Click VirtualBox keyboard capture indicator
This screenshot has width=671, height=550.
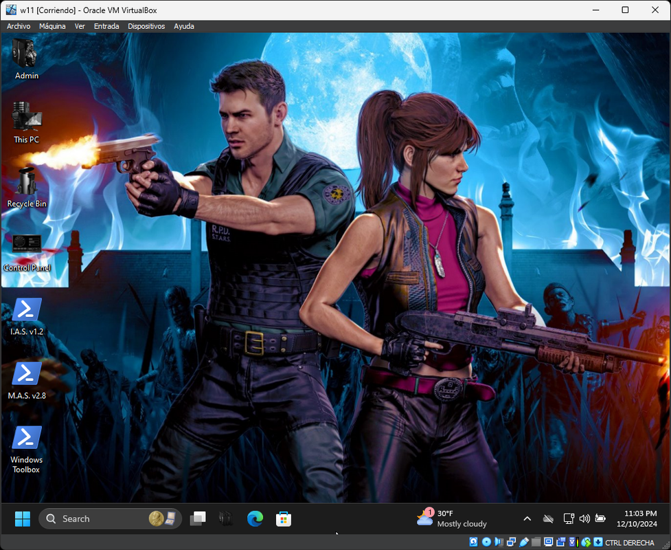598,542
